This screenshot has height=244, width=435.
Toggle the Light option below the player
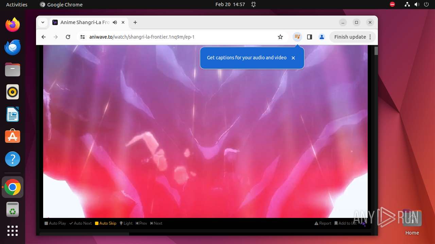tap(126, 223)
